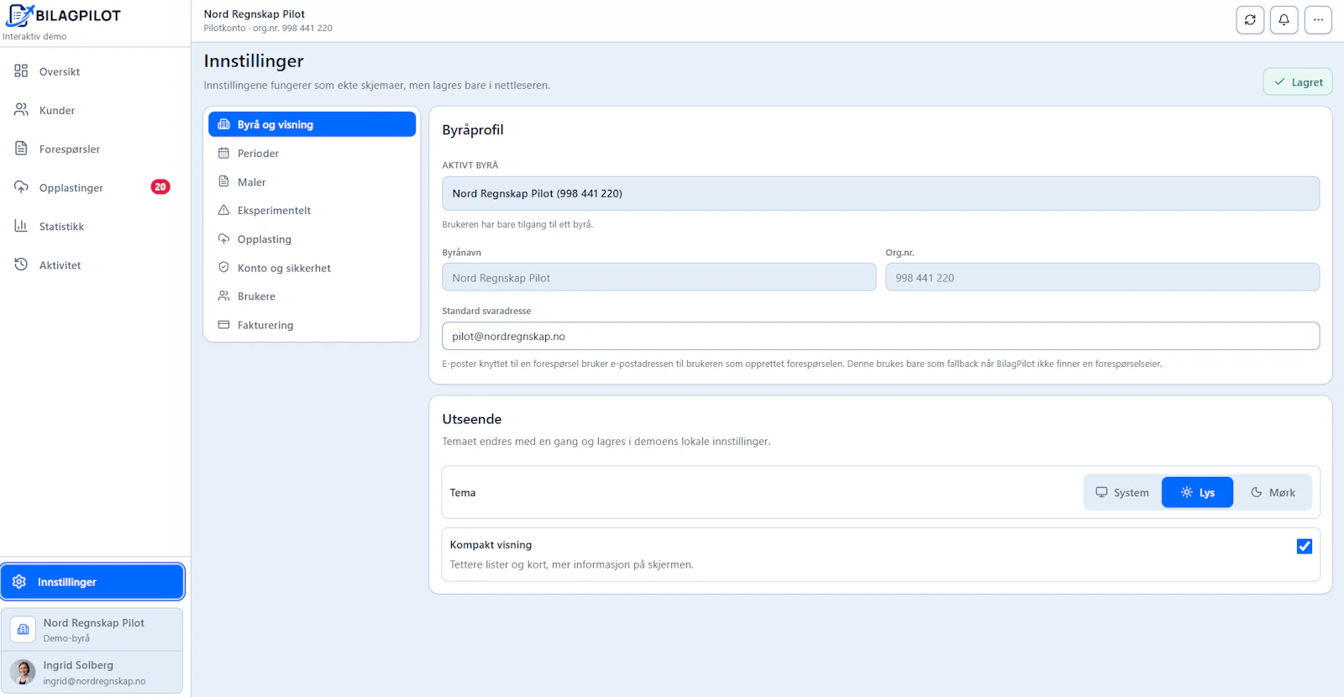Toggle the Kompakt visning checkbox

[x=1304, y=546]
